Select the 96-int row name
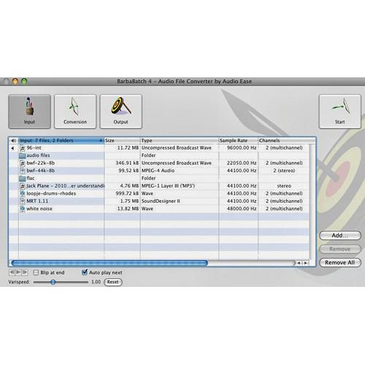This screenshot has width=365, height=365. click(34, 148)
